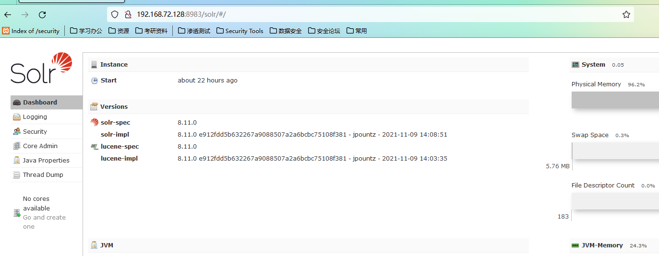Open the Dashboard menu item
The image size is (659, 256).
(x=47, y=103)
